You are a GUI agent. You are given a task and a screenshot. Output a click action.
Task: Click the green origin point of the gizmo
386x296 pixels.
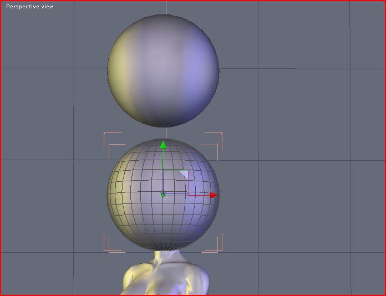coord(163,195)
